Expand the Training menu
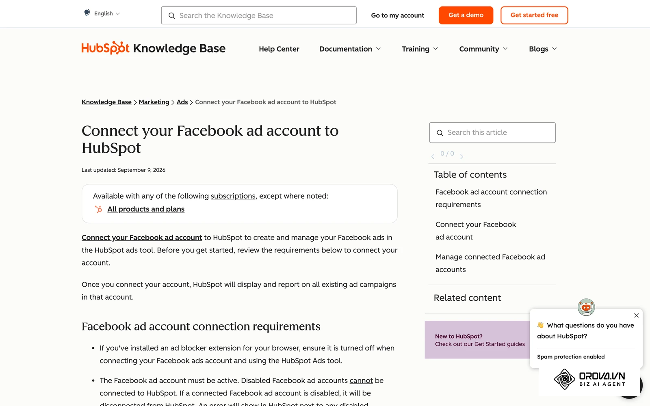 coord(420,49)
